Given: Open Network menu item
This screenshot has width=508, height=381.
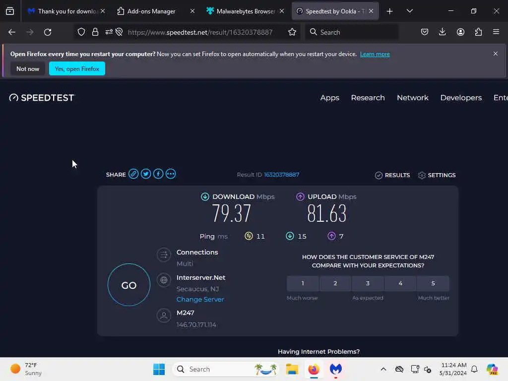Looking at the screenshot, I should pyautogui.click(x=412, y=98).
